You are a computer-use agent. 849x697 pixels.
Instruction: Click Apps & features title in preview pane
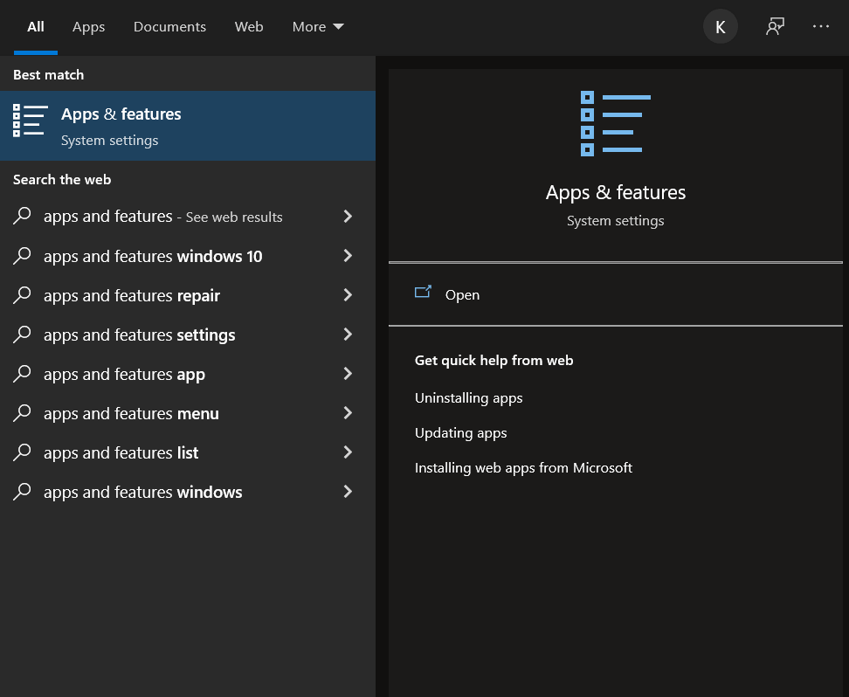point(616,193)
